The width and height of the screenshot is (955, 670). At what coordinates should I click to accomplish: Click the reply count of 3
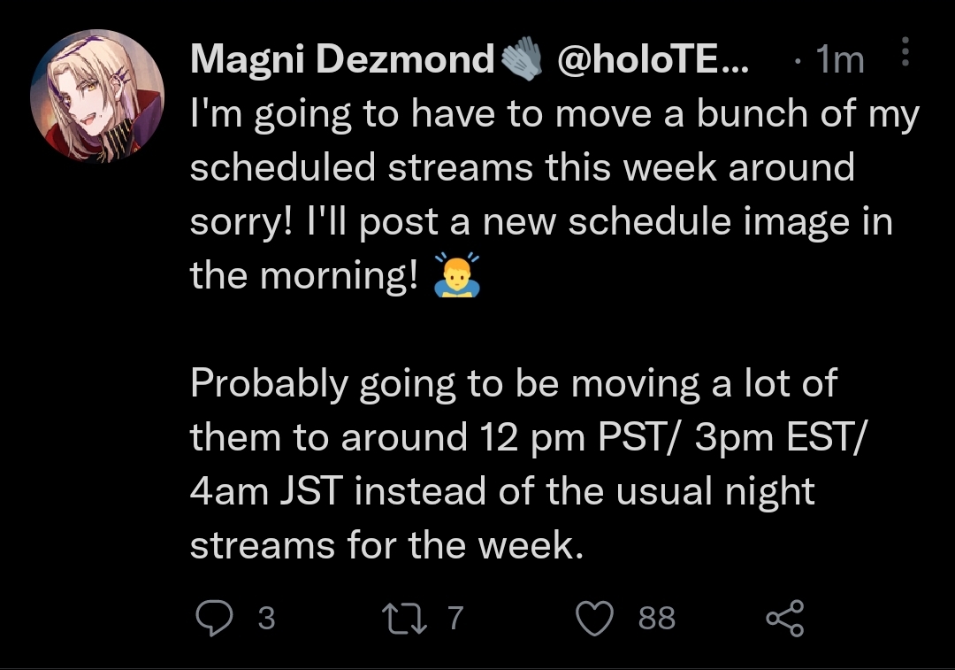tap(265, 618)
